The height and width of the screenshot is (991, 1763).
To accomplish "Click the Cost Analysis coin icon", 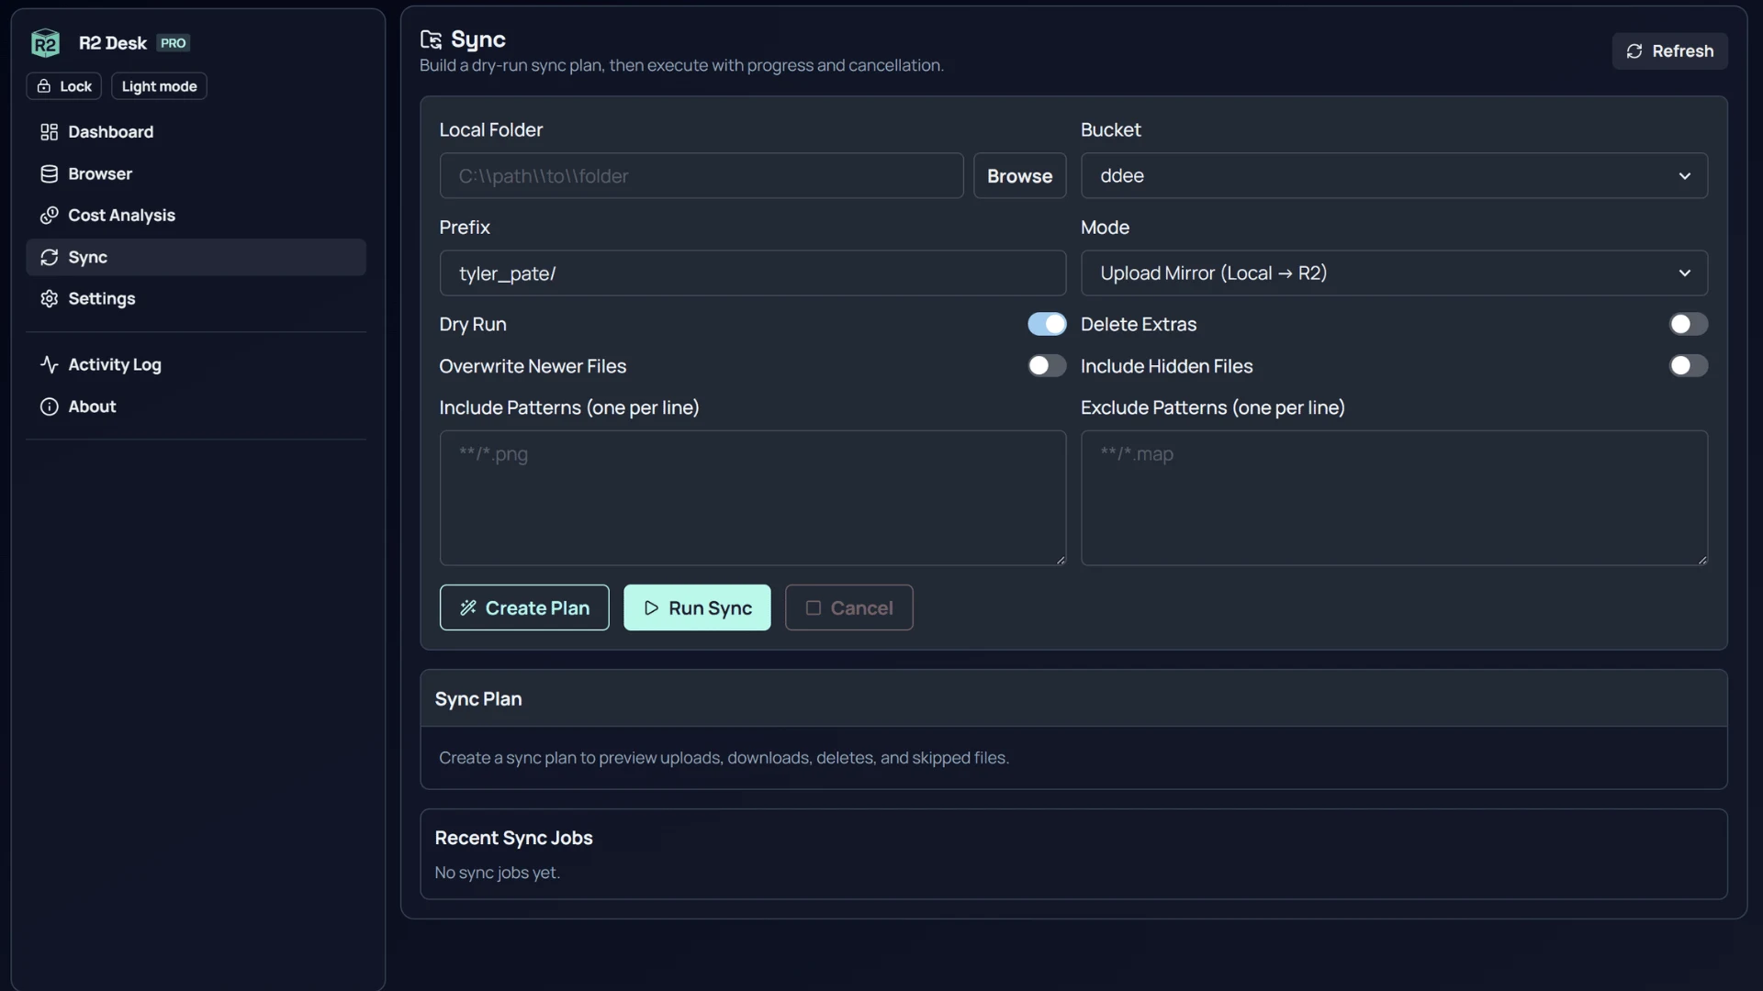I will pyautogui.click(x=50, y=216).
